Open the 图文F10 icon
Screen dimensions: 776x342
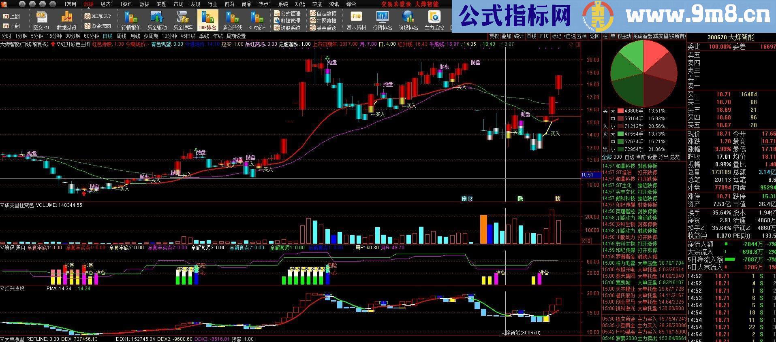[42, 20]
